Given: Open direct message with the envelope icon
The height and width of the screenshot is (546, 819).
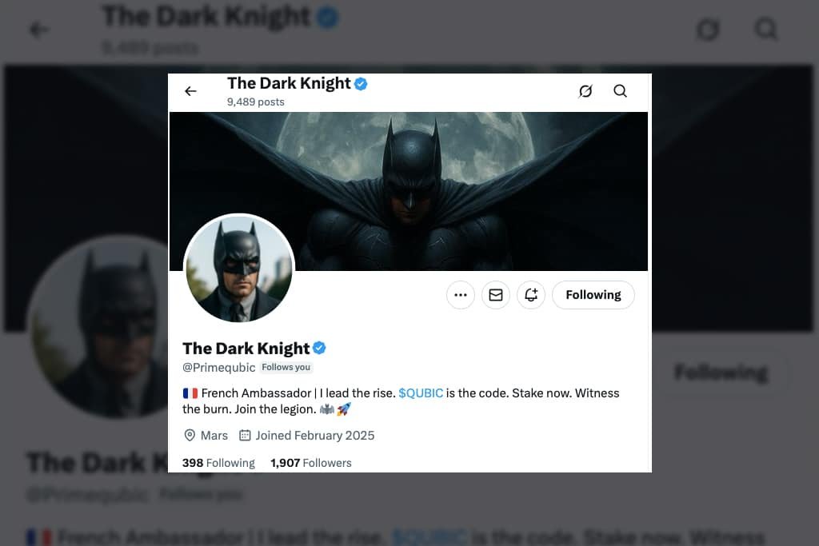Looking at the screenshot, I should click(496, 295).
